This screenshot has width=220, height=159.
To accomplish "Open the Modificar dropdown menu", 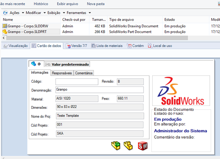I will click(x=36, y=13).
